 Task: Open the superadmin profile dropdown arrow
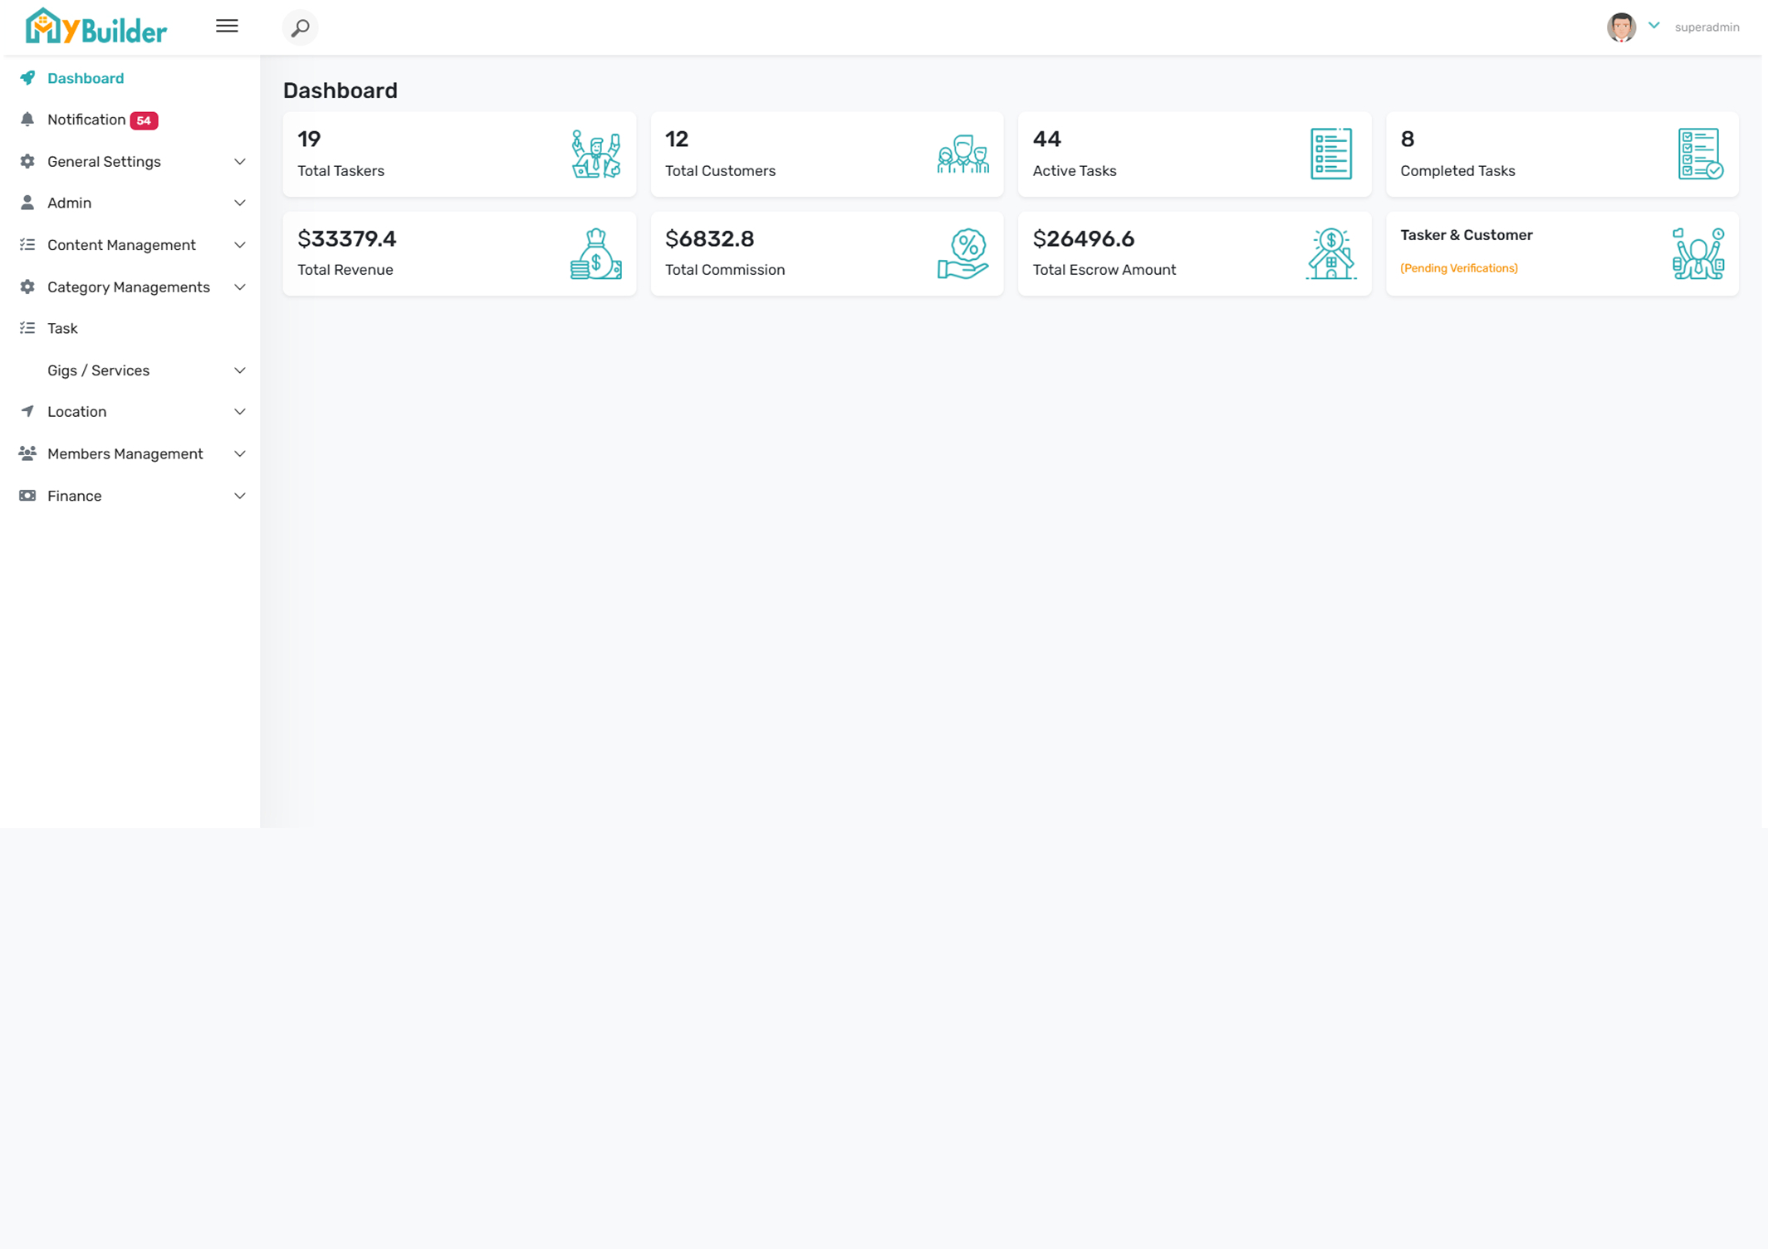click(1653, 26)
